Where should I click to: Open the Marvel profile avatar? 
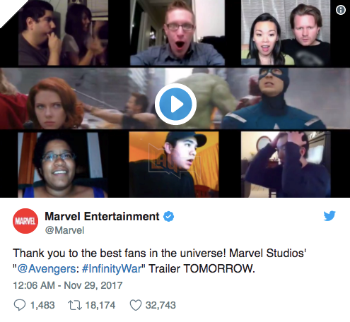point(25,221)
